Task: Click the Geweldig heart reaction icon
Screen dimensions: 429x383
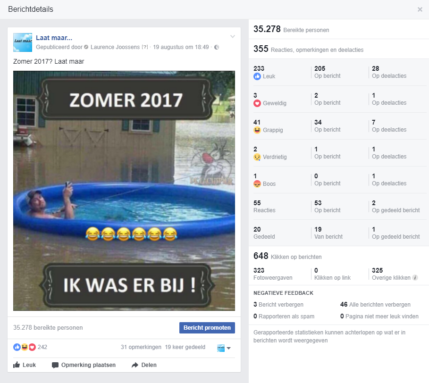Action: tap(257, 103)
